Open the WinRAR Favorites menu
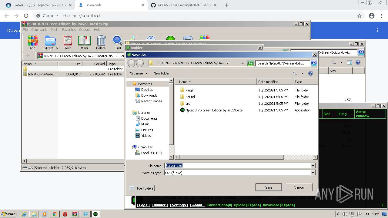 69,30
